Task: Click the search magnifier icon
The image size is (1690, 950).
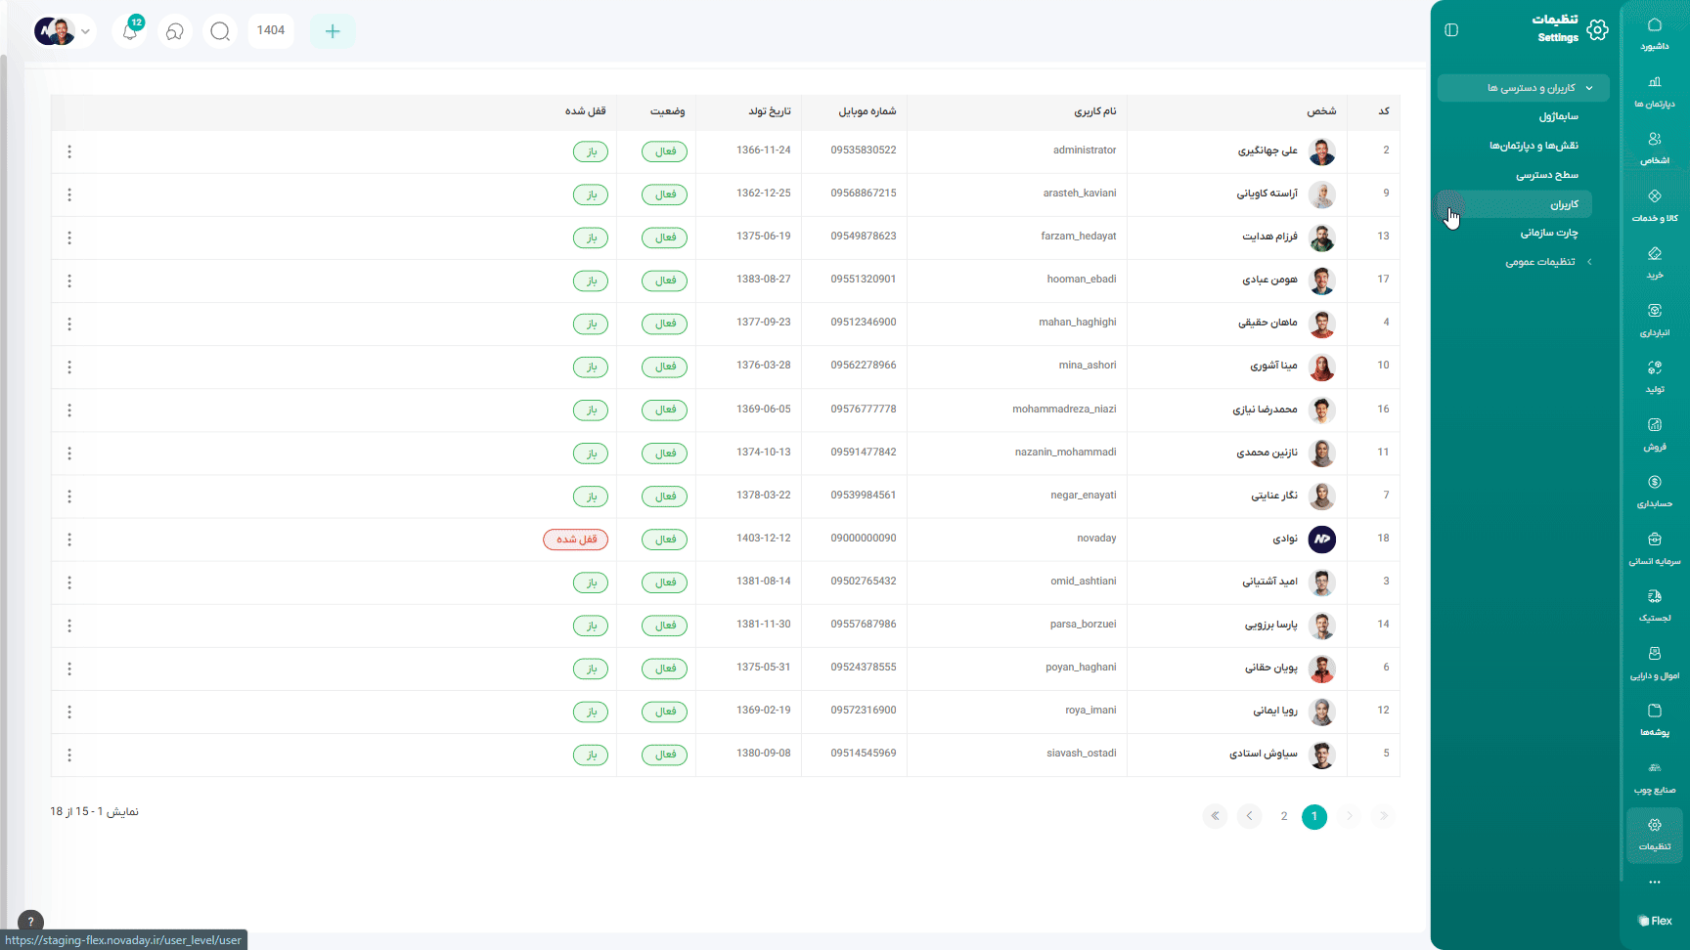Action: [220, 31]
